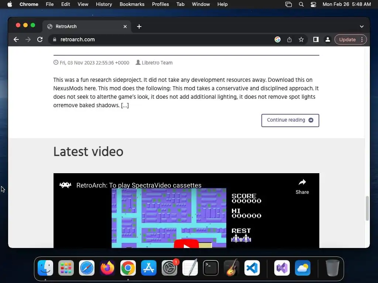Open the weather cloud app in dock

click(303, 268)
